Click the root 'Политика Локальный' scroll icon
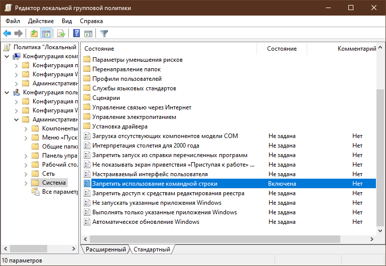This screenshot has height=266, width=386. coord(7,47)
